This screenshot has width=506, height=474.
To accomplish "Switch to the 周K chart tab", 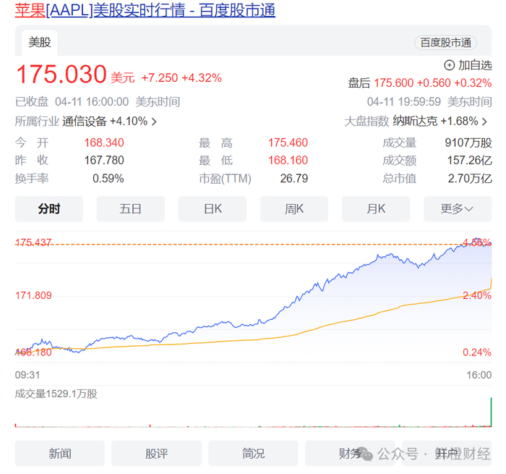I will point(294,208).
